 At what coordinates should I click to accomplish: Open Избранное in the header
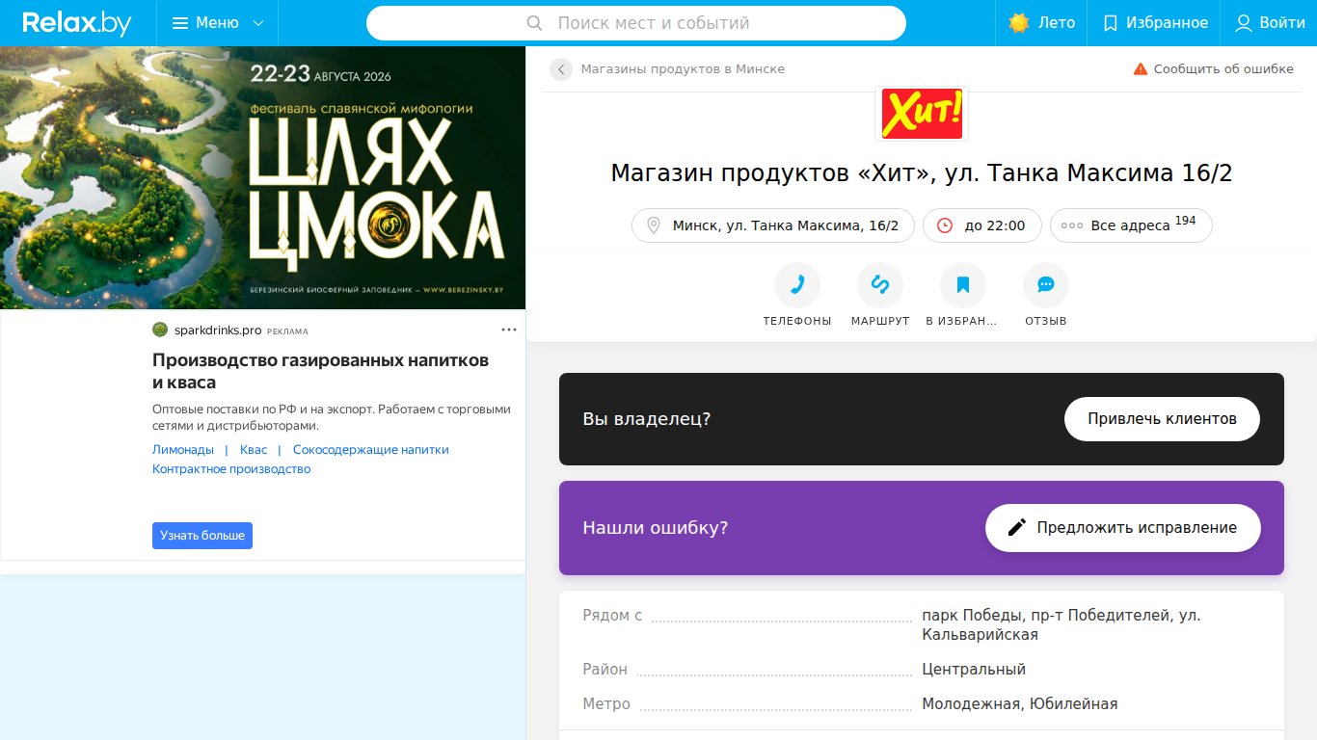pyautogui.click(x=1154, y=23)
